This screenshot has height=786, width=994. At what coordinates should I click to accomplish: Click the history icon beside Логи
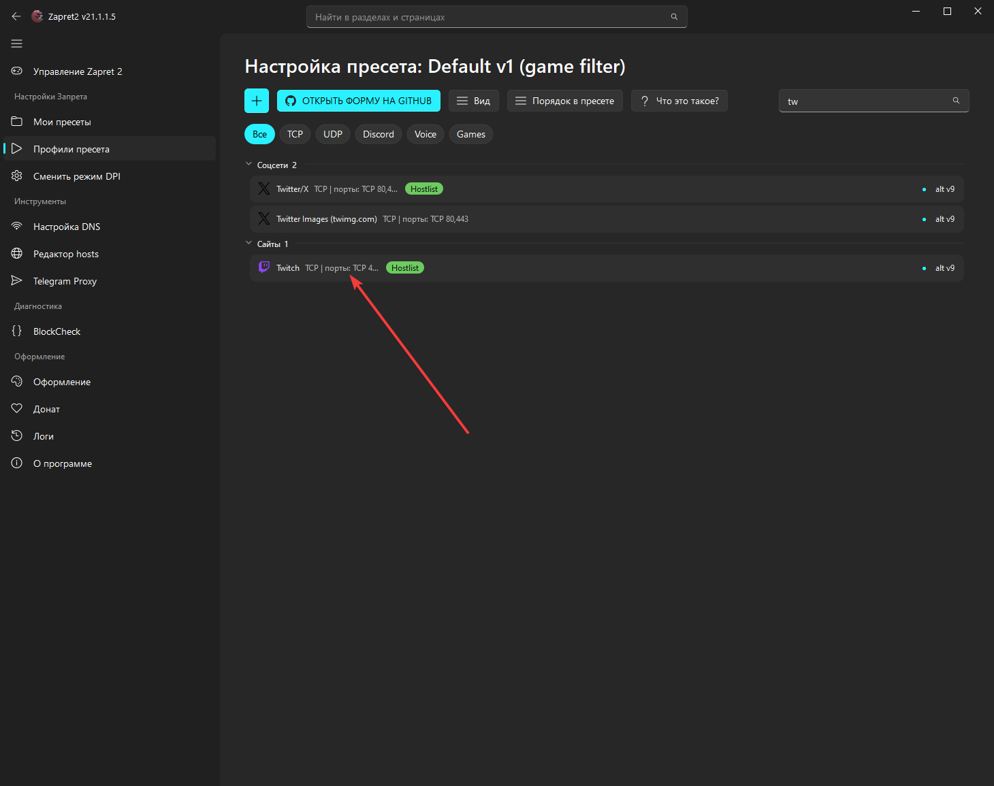pyautogui.click(x=17, y=436)
